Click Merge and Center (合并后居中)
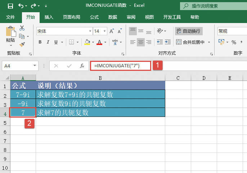 [x=190, y=42]
